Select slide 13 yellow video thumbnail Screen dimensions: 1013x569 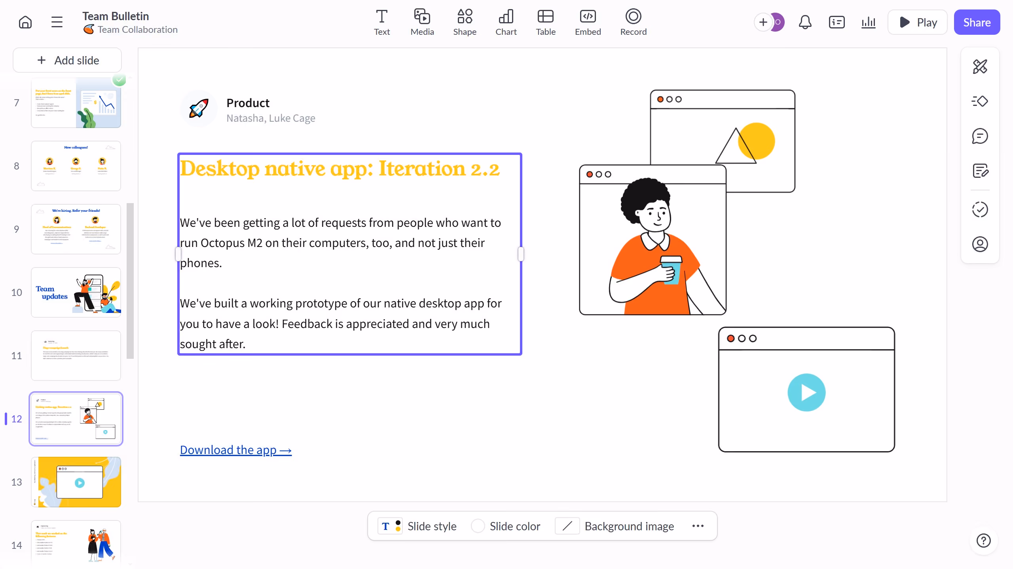pyautogui.click(x=76, y=482)
